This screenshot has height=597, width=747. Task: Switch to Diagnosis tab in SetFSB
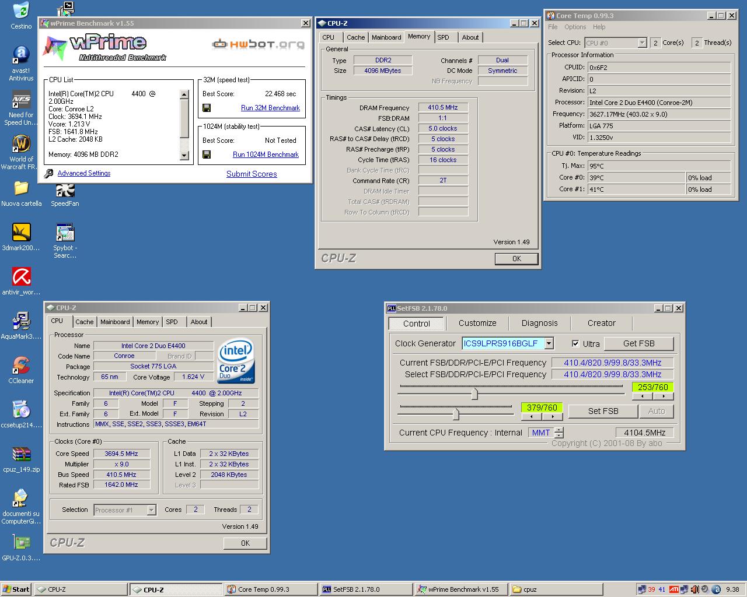[x=539, y=323]
